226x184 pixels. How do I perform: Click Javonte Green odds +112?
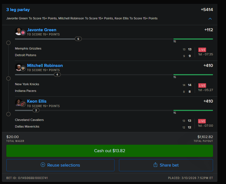pyautogui.click(x=209, y=30)
